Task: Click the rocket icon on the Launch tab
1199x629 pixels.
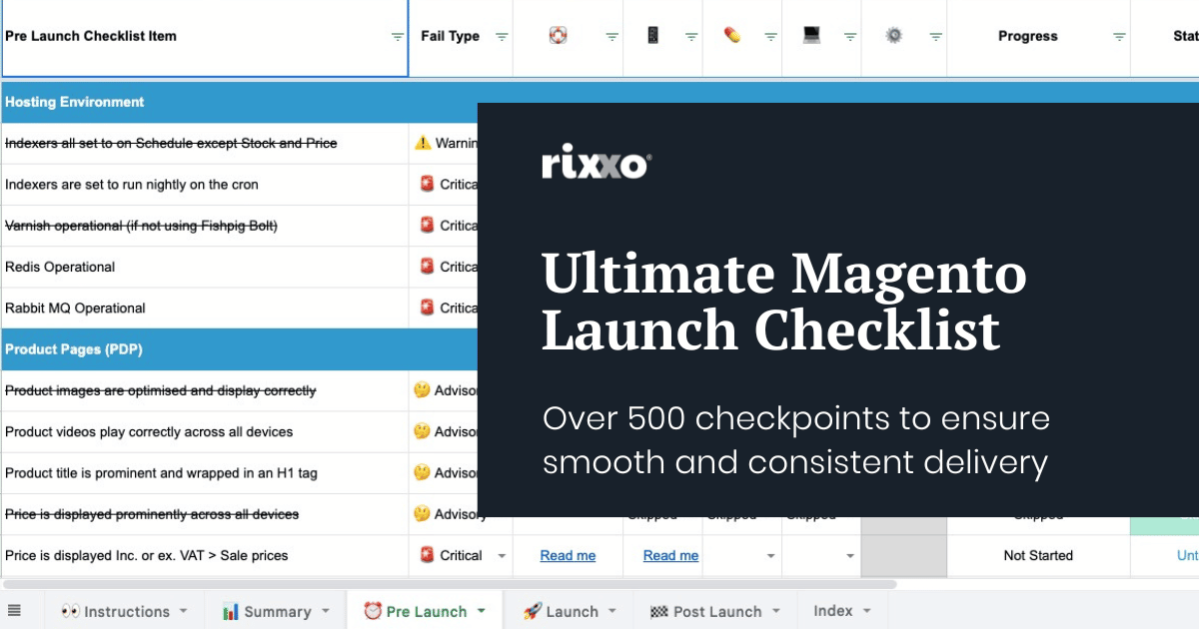Action: (x=533, y=610)
